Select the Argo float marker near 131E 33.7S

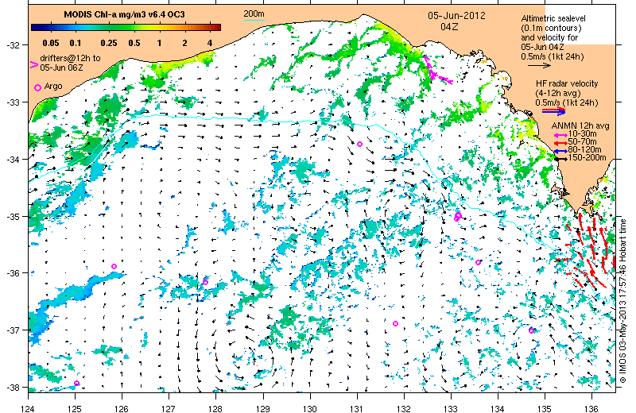pos(359,144)
